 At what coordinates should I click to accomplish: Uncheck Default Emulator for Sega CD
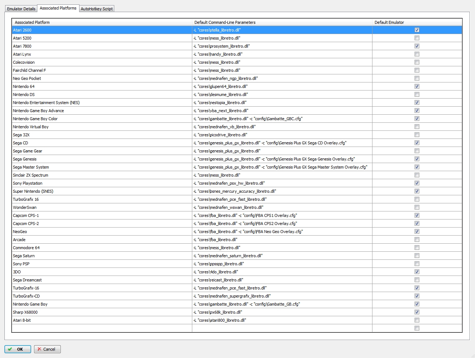(x=417, y=143)
